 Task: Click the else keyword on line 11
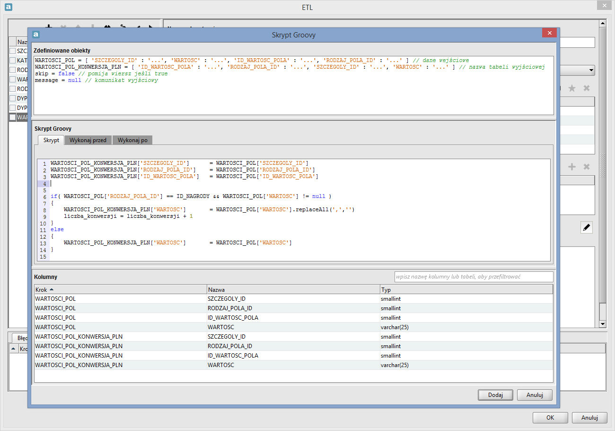point(57,229)
